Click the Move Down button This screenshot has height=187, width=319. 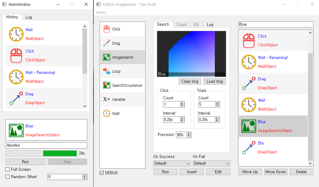pos(276,172)
